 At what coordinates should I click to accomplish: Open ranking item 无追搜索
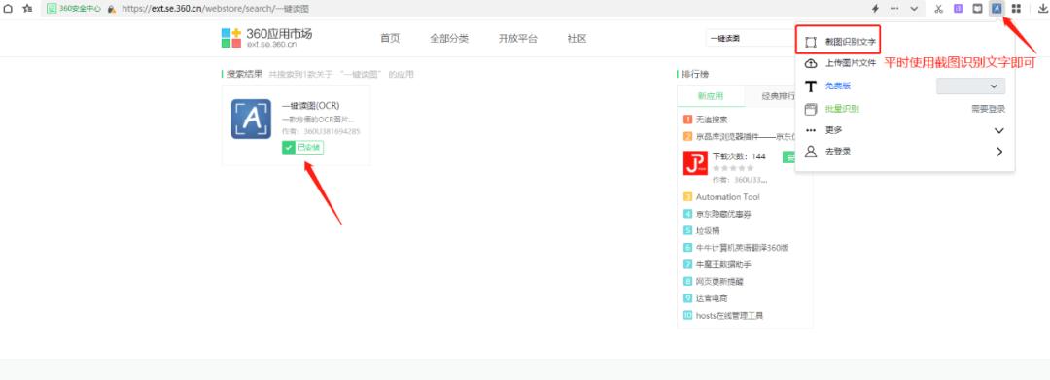click(x=711, y=120)
